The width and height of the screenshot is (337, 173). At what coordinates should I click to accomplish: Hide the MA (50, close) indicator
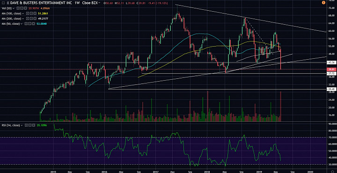pyautogui.click(x=26, y=24)
